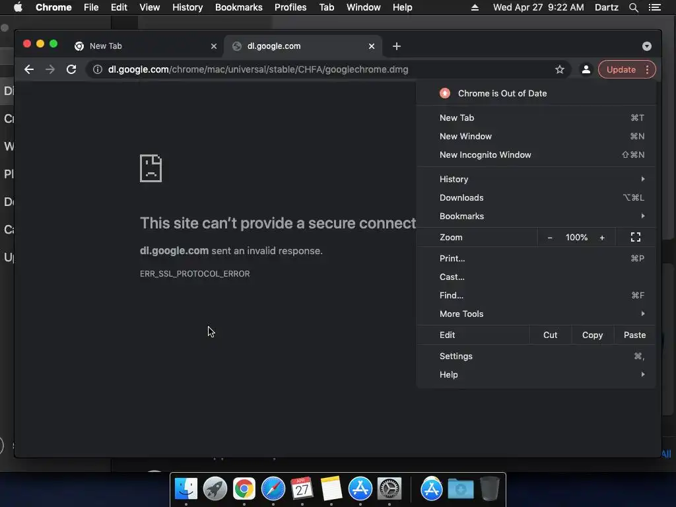The image size is (676, 507).
Task: Go back using the back arrow
Action: point(29,69)
